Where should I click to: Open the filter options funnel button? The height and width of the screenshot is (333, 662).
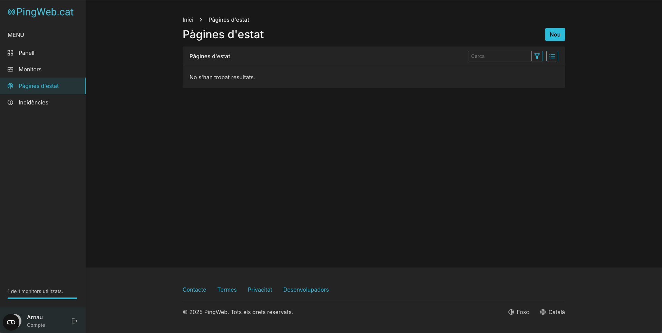pyautogui.click(x=537, y=56)
